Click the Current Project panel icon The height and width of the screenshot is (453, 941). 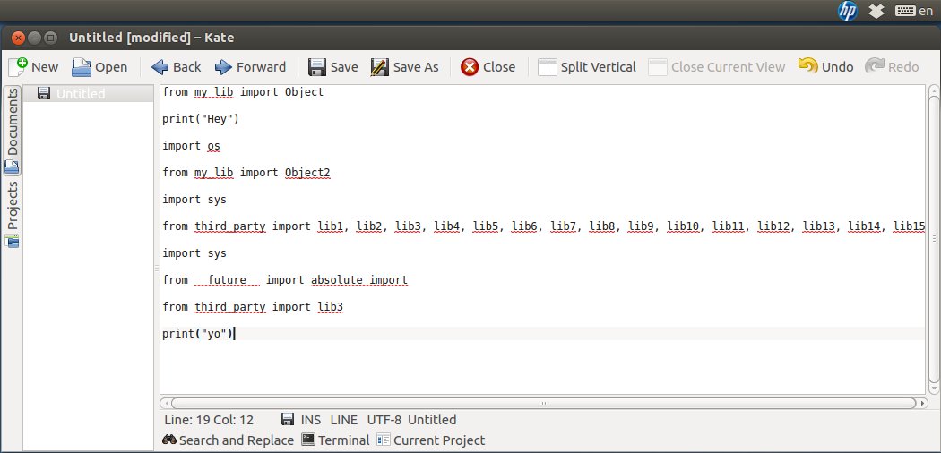tap(383, 440)
